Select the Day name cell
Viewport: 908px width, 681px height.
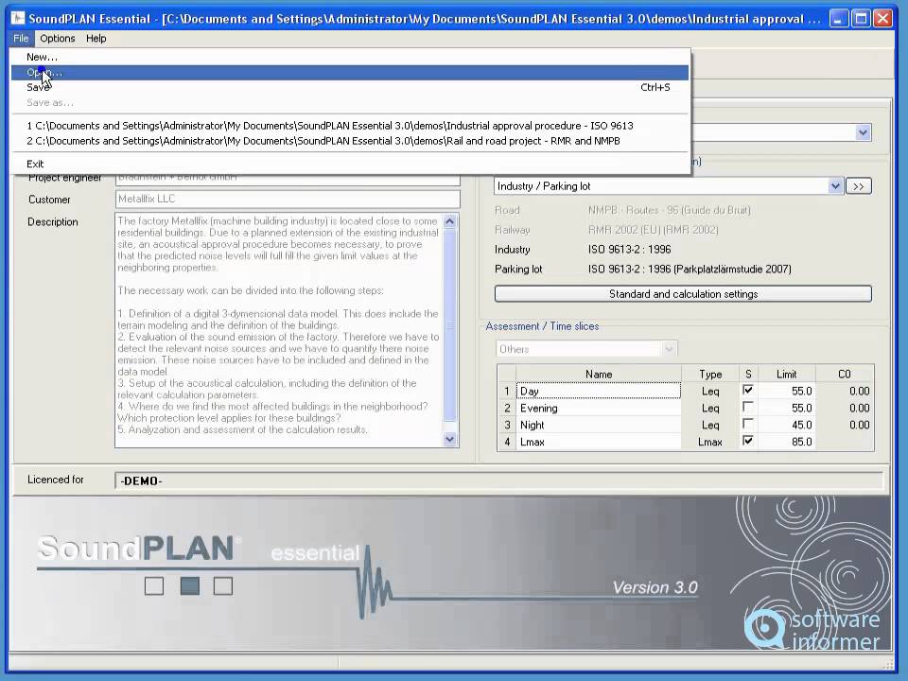(x=598, y=391)
